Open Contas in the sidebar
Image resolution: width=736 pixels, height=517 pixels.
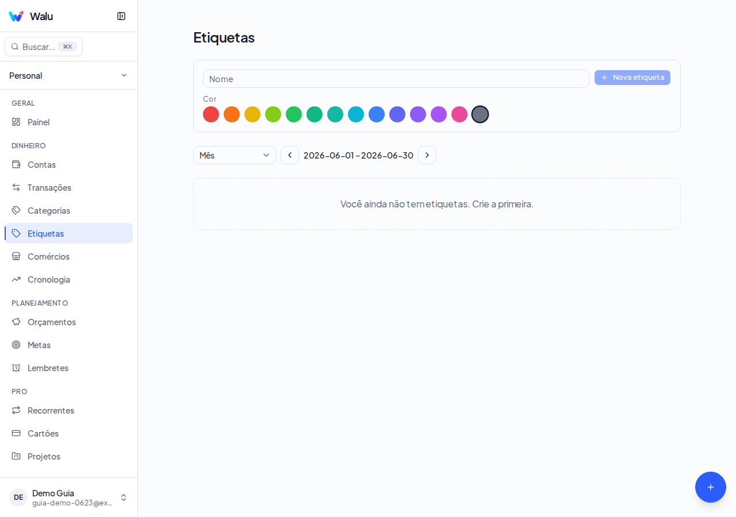(x=68, y=164)
